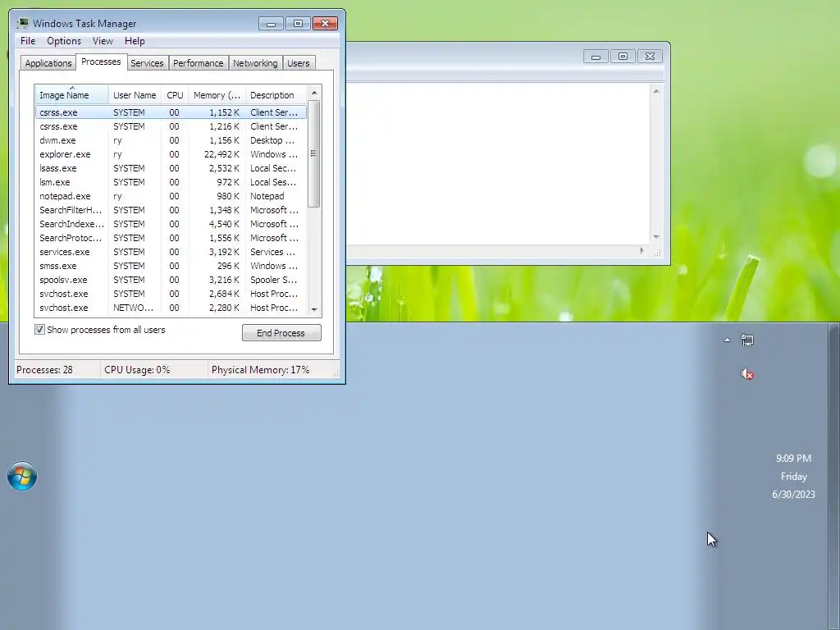The height and width of the screenshot is (630, 840).
Task: Click in the Notepad text area
Action: [x=498, y=163]
